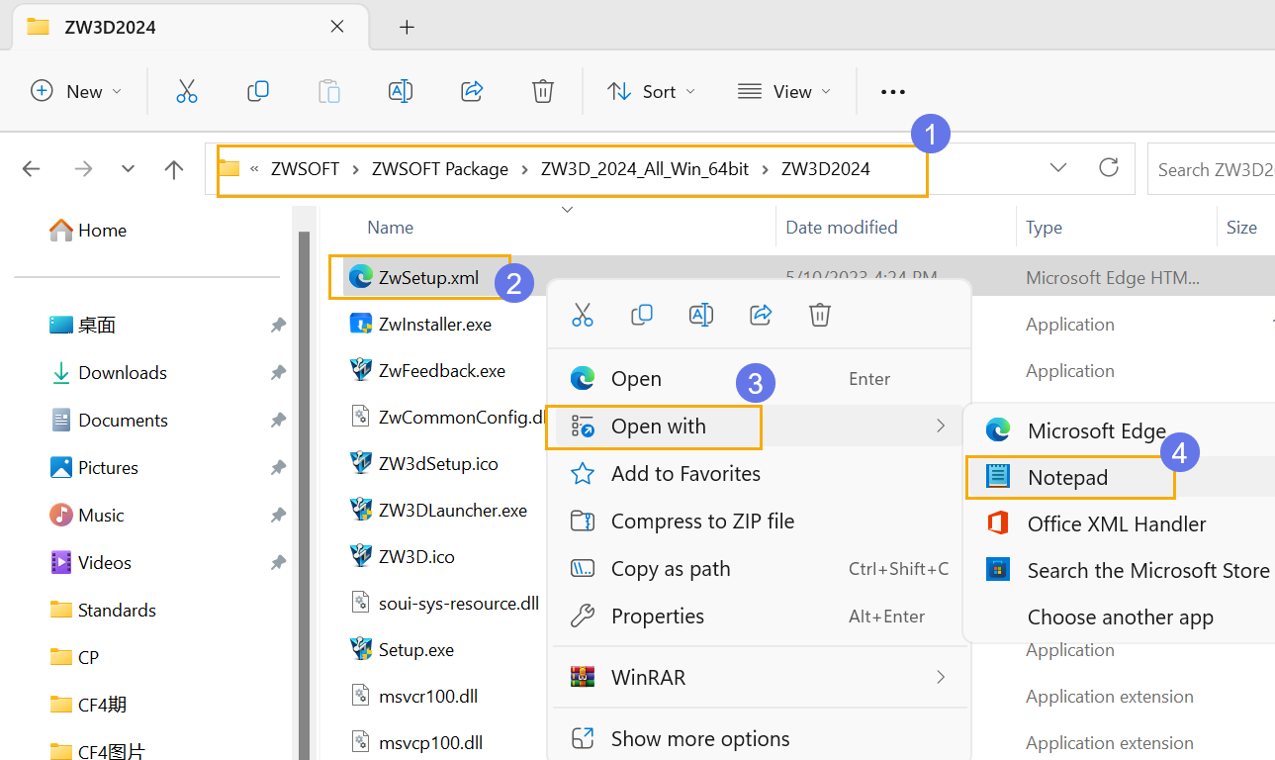Expand the Open with submenu arrow
The height and width of the screenshot is (760, 1275).
click(940, 427)
